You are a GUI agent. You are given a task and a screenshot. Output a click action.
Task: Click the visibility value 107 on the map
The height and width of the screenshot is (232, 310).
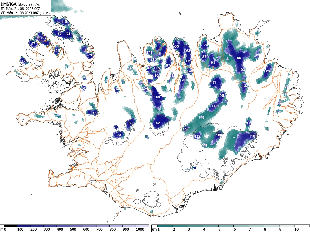(x=43, y=38)
